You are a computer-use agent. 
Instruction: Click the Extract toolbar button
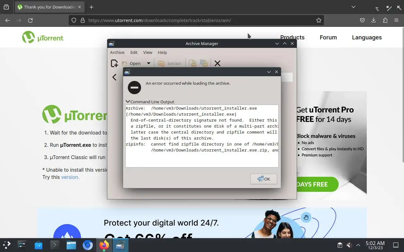coord(169,63)
